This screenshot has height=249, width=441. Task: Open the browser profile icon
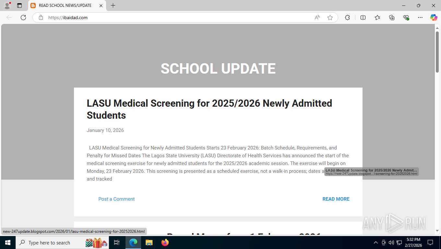pyautogui.click(x=7, y=6)
